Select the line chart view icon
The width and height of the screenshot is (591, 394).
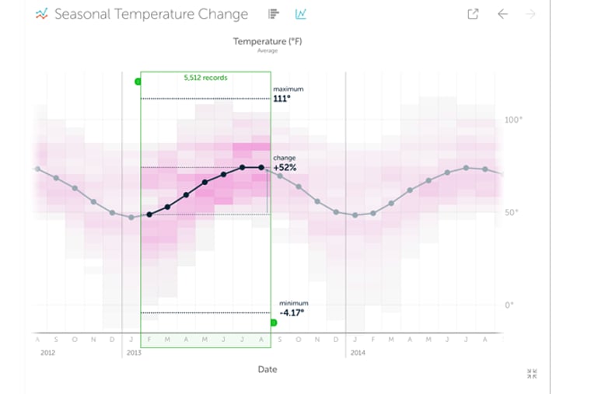(301, 14)
